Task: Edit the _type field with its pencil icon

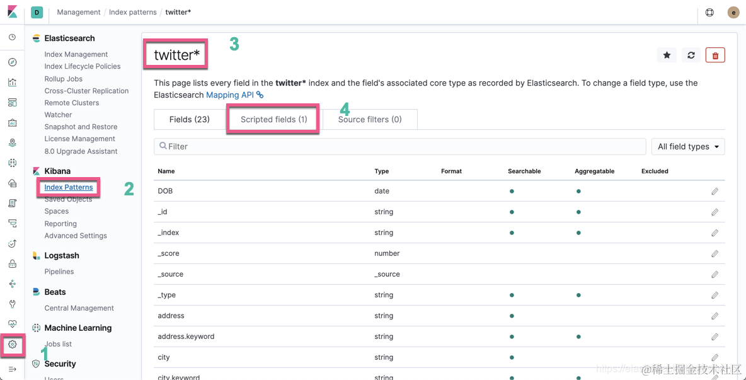Action: point(714,296)
